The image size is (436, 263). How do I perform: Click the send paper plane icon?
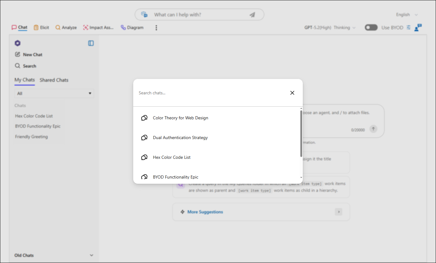point(252,14)
